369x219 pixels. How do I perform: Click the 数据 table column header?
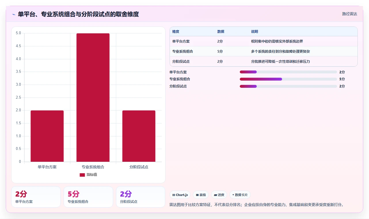[x=221, y=32]
